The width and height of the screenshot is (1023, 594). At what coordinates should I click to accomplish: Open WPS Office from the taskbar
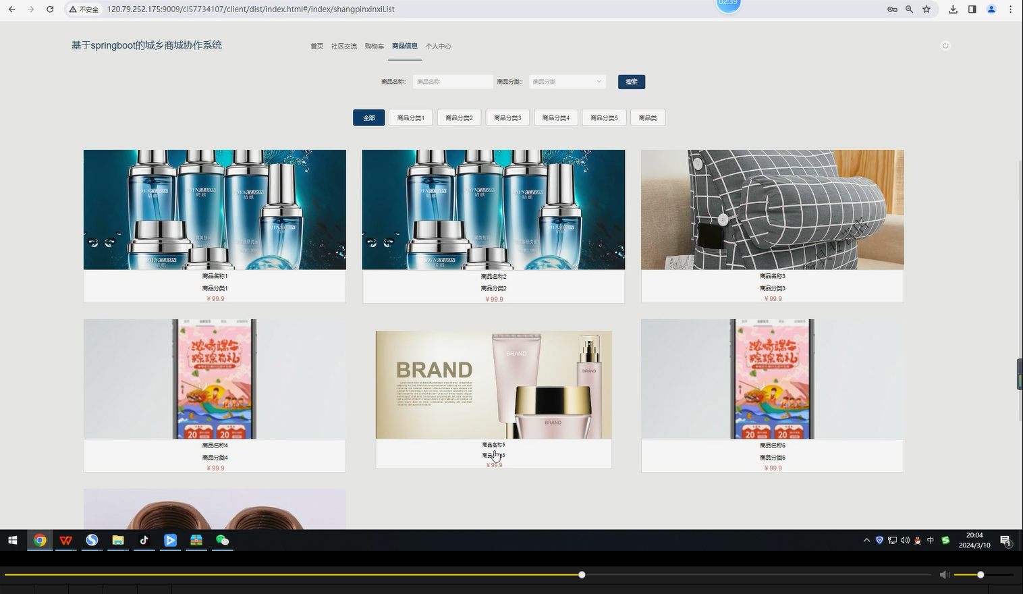(65, 540)
